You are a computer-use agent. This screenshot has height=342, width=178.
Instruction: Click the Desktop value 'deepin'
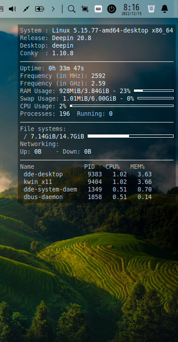click(63, 46)
